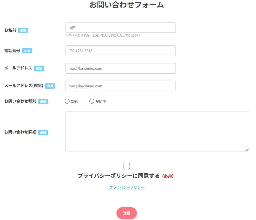Click the メールアドレス(確認) label
256x220 pixels.
24,86
